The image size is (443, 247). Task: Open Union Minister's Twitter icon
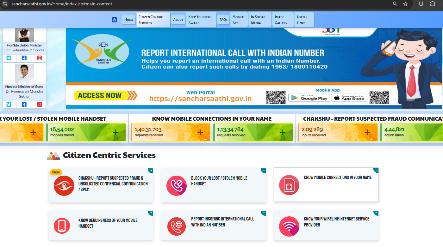[9, 58]
